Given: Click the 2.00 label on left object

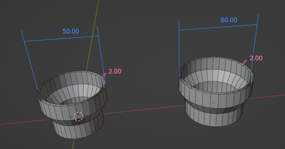Looking at the screenshot, I should 115,71.
